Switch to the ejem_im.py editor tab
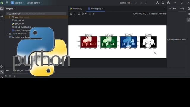This screenshot has width=190, height=107. coord(76,9)
